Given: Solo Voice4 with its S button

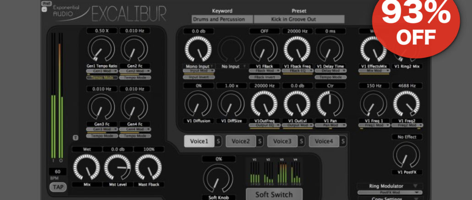Looking at the screenshot, I should tap(343, 141).
